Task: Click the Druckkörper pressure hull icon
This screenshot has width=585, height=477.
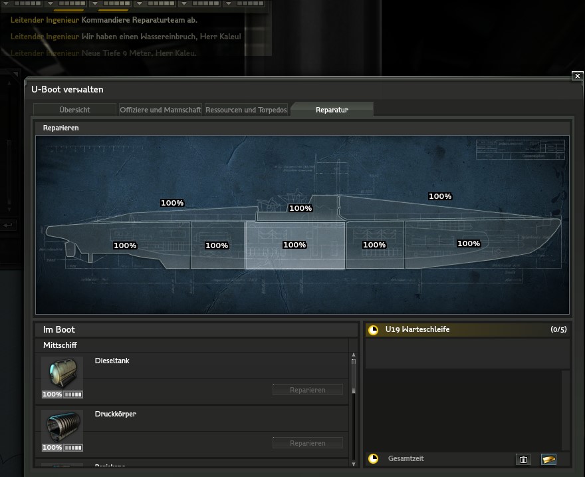Action: pos(62,427)
